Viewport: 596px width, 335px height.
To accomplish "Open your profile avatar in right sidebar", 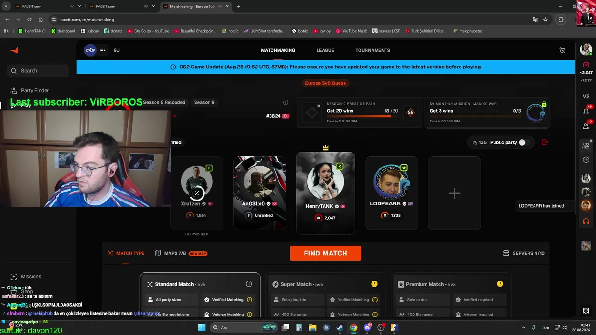I will point(586,49).
